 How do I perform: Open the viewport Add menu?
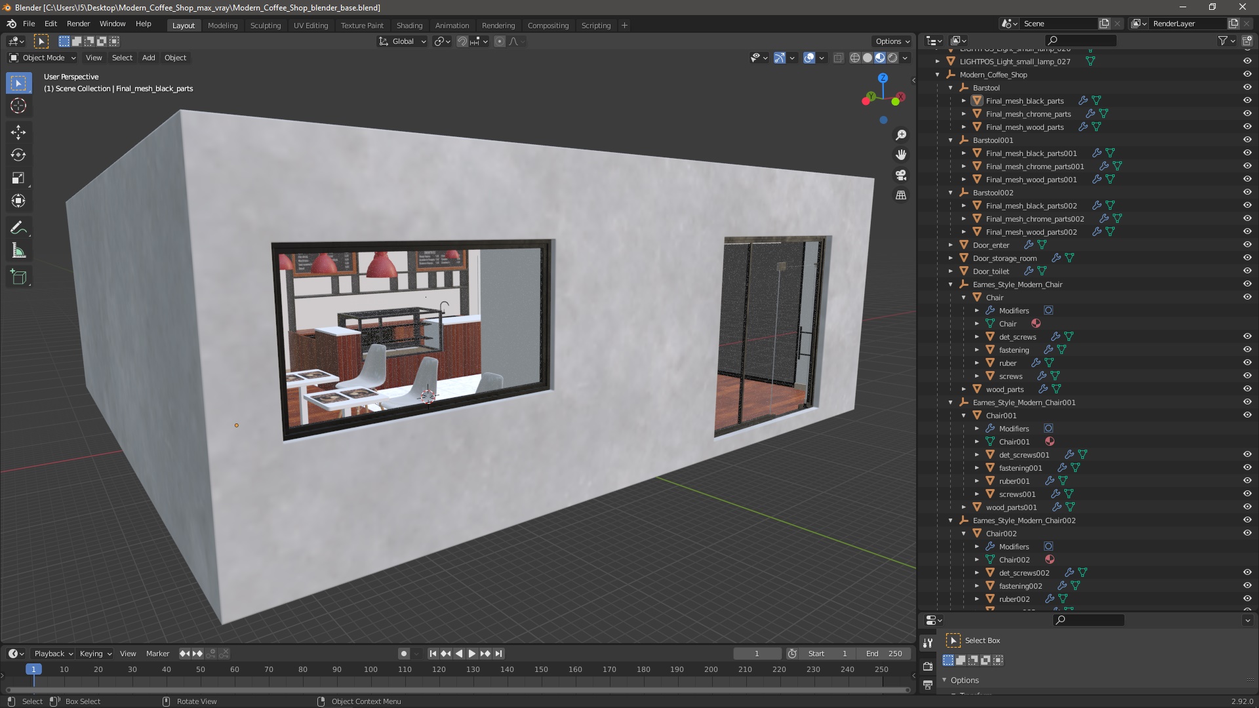coord(149,58)
